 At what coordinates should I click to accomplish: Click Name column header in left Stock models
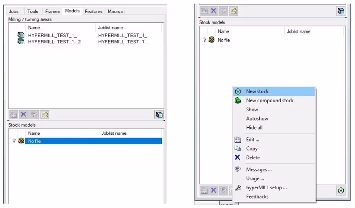click(34, 133)
